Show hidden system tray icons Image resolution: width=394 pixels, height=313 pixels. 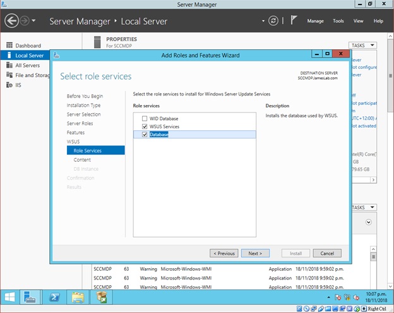[x=328, y=297]
